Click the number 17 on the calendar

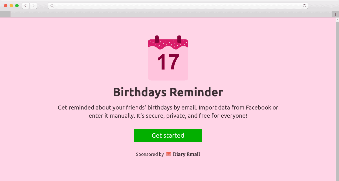pos(168,62)
